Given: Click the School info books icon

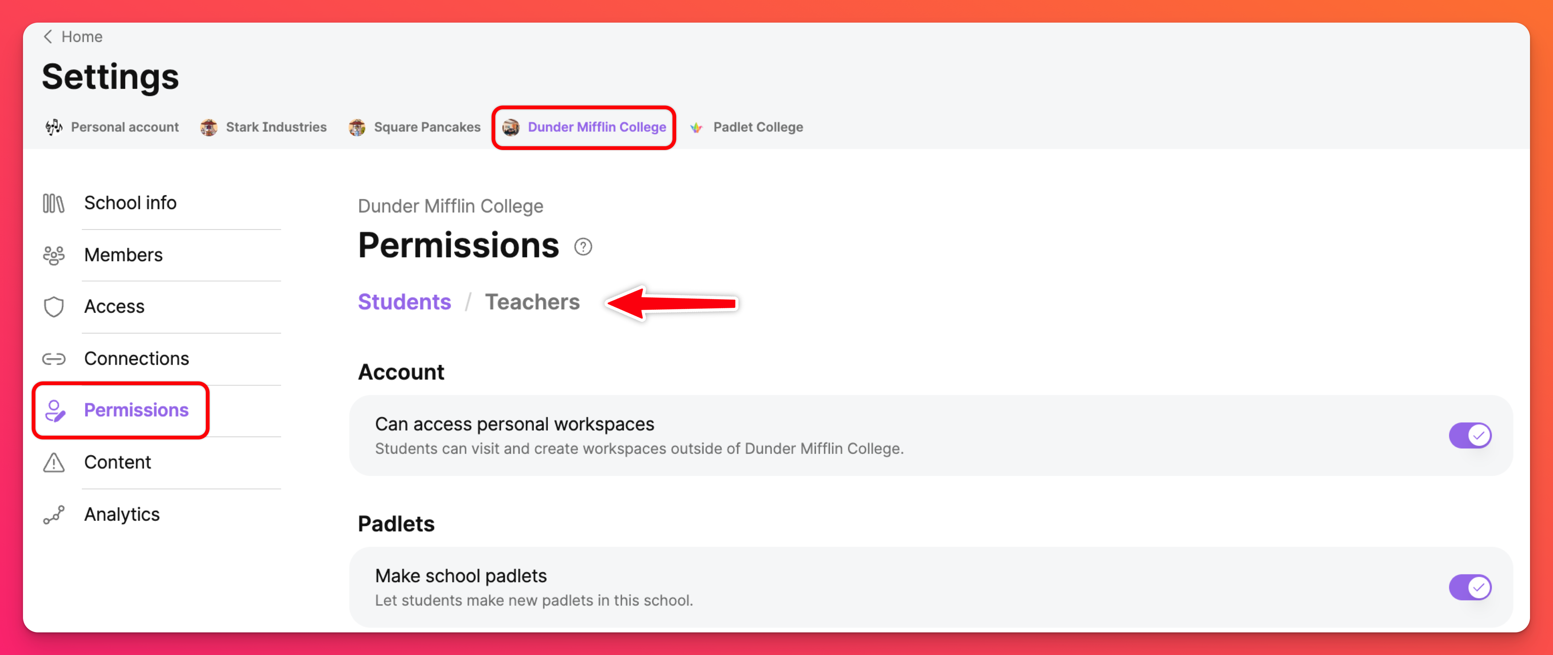Looking at the screenshot, I should 53,203.
